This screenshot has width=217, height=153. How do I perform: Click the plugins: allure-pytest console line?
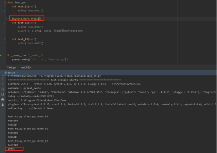pyautogui.click(x=112, y=104)
